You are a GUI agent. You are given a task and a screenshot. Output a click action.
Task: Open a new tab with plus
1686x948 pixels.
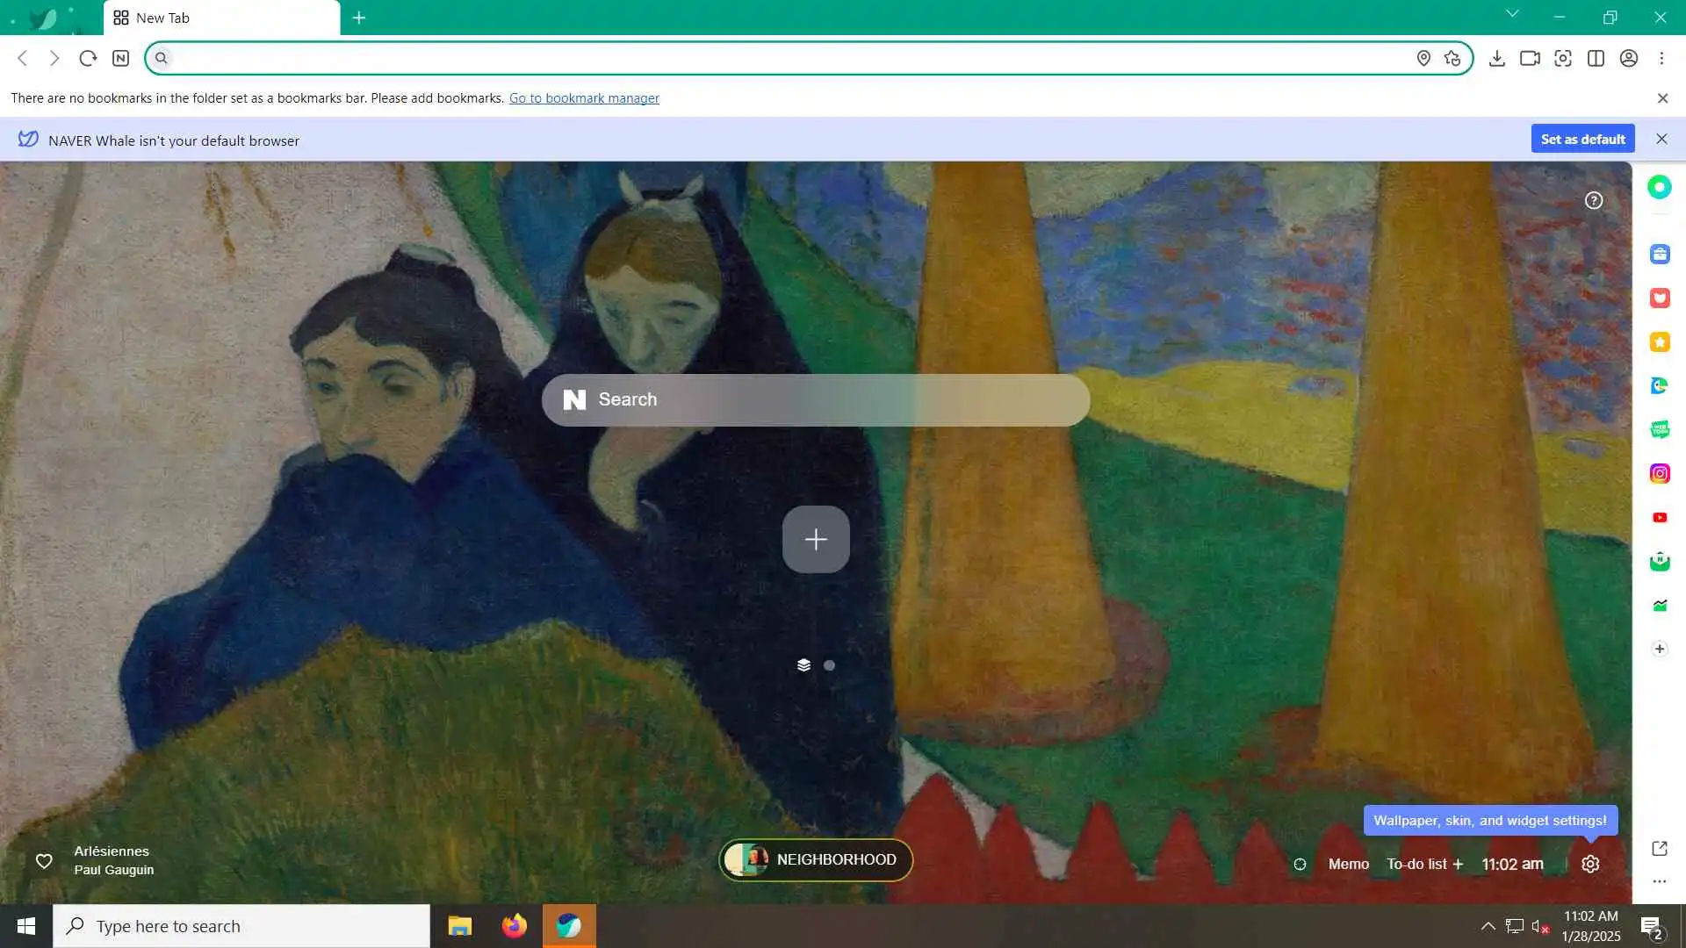[358, 18]
